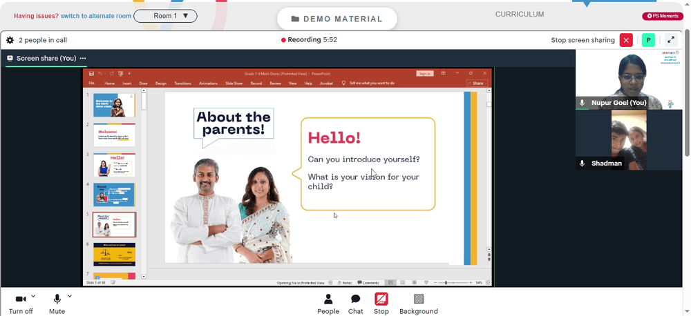Viewport: 691px width, 316px height.
Task: Open the Demo Material folder button
Action: coord(337,19)
